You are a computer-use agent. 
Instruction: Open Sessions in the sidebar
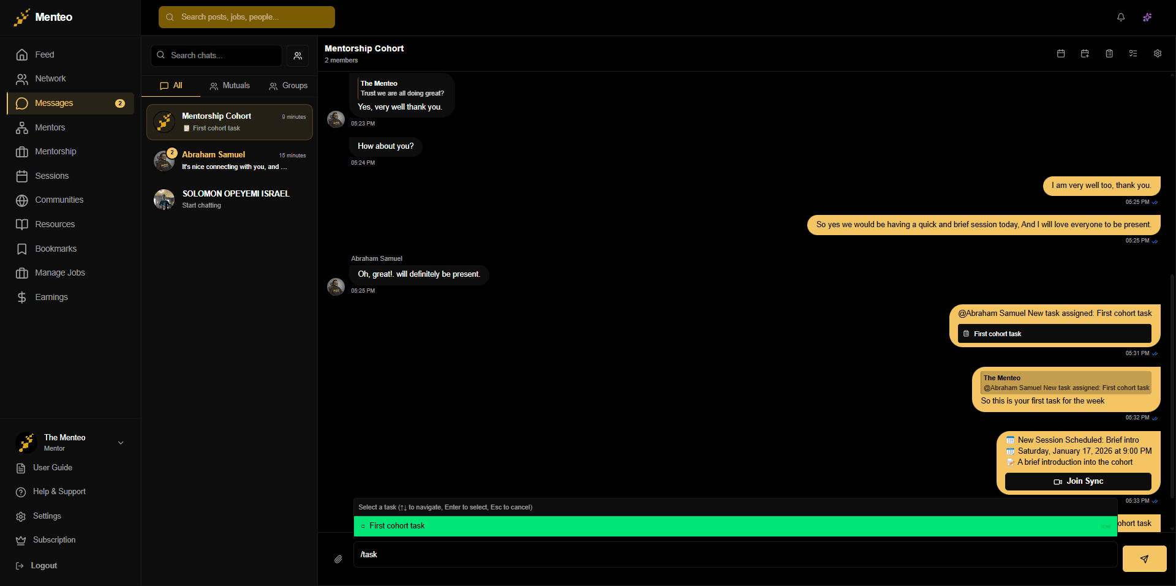coord(51,176)
